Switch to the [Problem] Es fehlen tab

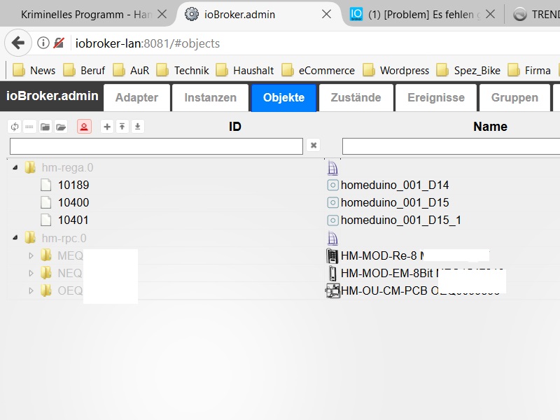click(424, 14)
